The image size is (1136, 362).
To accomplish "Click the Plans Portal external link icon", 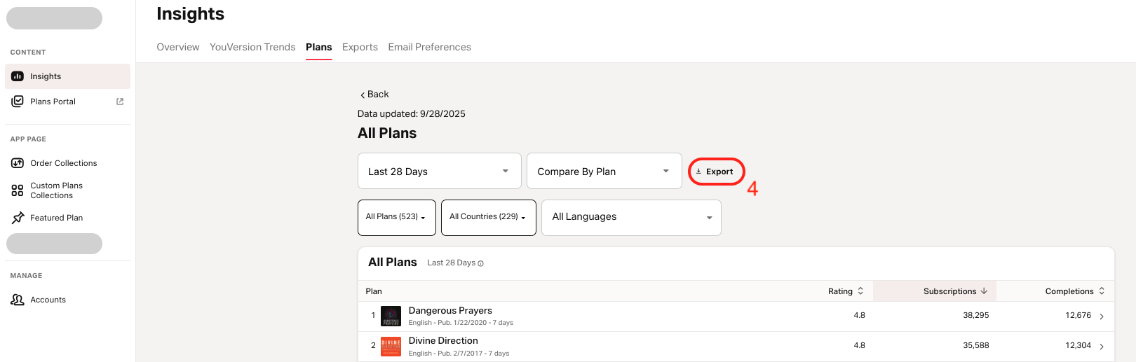I will point(120,102).
